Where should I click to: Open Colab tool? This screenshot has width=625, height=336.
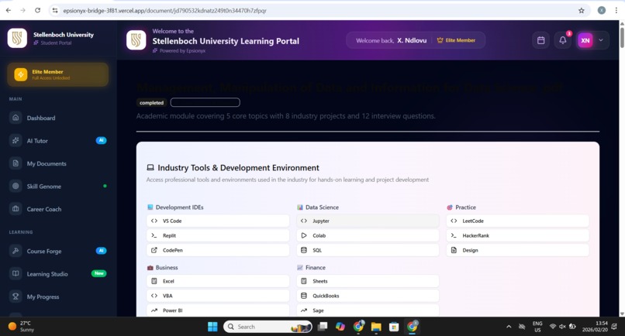coord(368,235)
